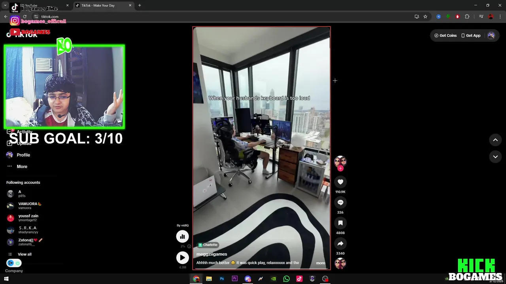Screen dimensions: 506x284
Task: Open the Chrome three-dot menu
Action: click(500, 17)
